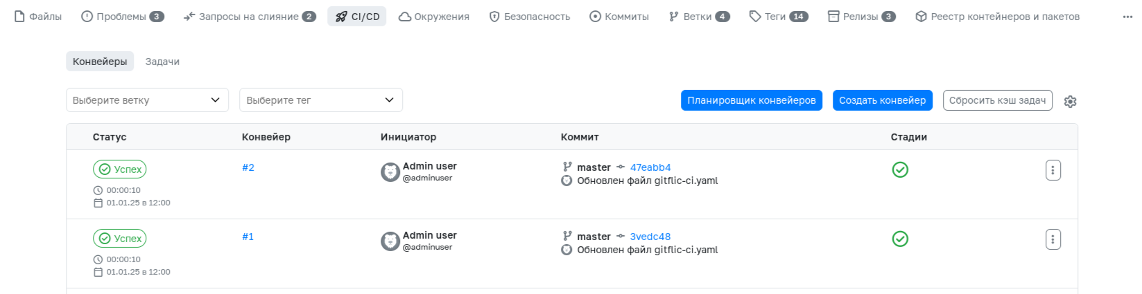Open Реестр контейнеров и пакетов tab
1142x294 pixels.
997,17
